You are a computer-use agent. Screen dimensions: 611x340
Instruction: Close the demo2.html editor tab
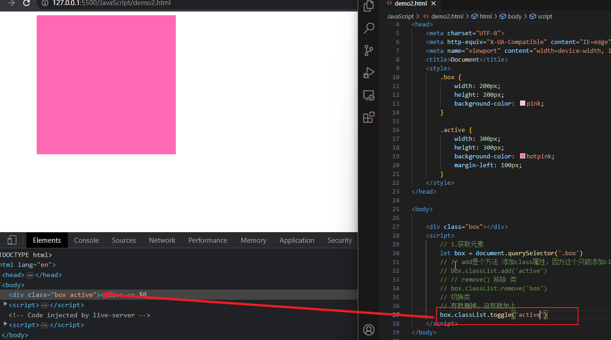[434, 3]
